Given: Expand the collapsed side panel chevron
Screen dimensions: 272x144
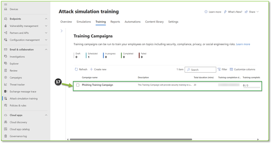Looking at the screenshot, I should (62, 31).
